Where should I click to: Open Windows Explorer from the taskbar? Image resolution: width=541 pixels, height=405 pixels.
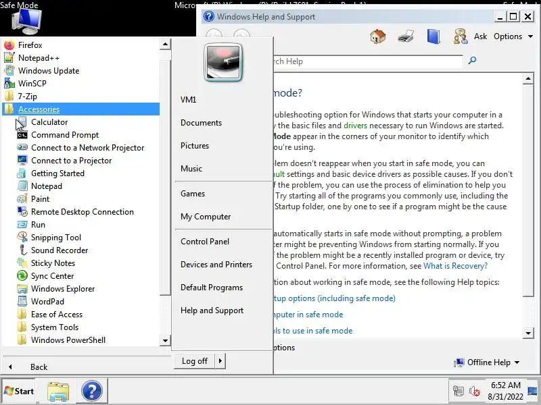(x=58, y=391)
